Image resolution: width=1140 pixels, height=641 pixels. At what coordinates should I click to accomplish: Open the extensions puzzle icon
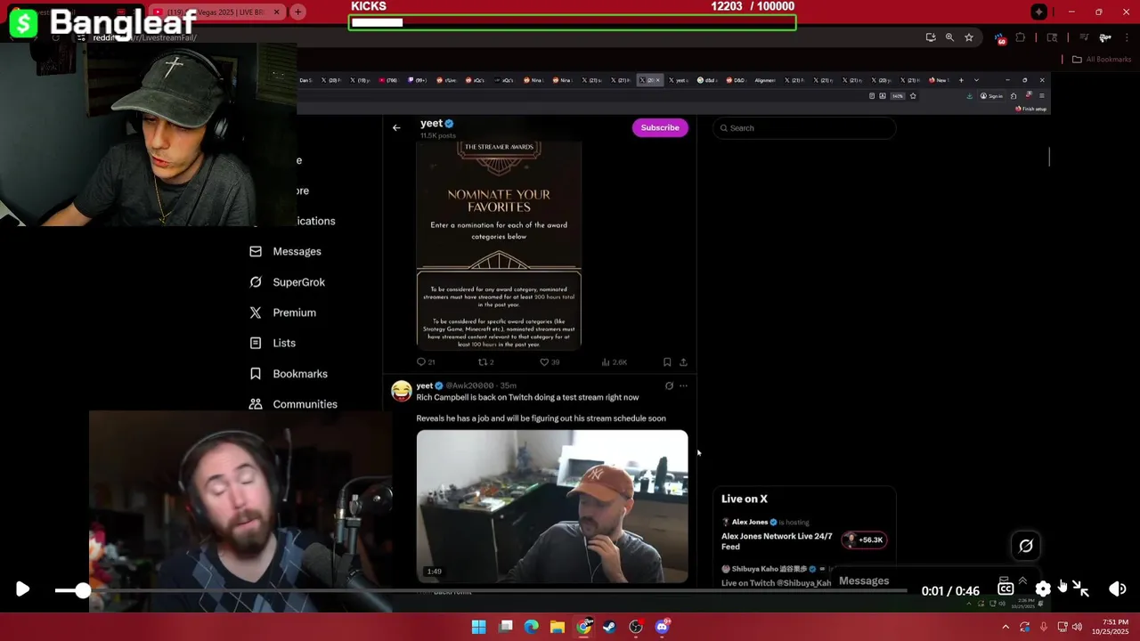point(1020,37)
